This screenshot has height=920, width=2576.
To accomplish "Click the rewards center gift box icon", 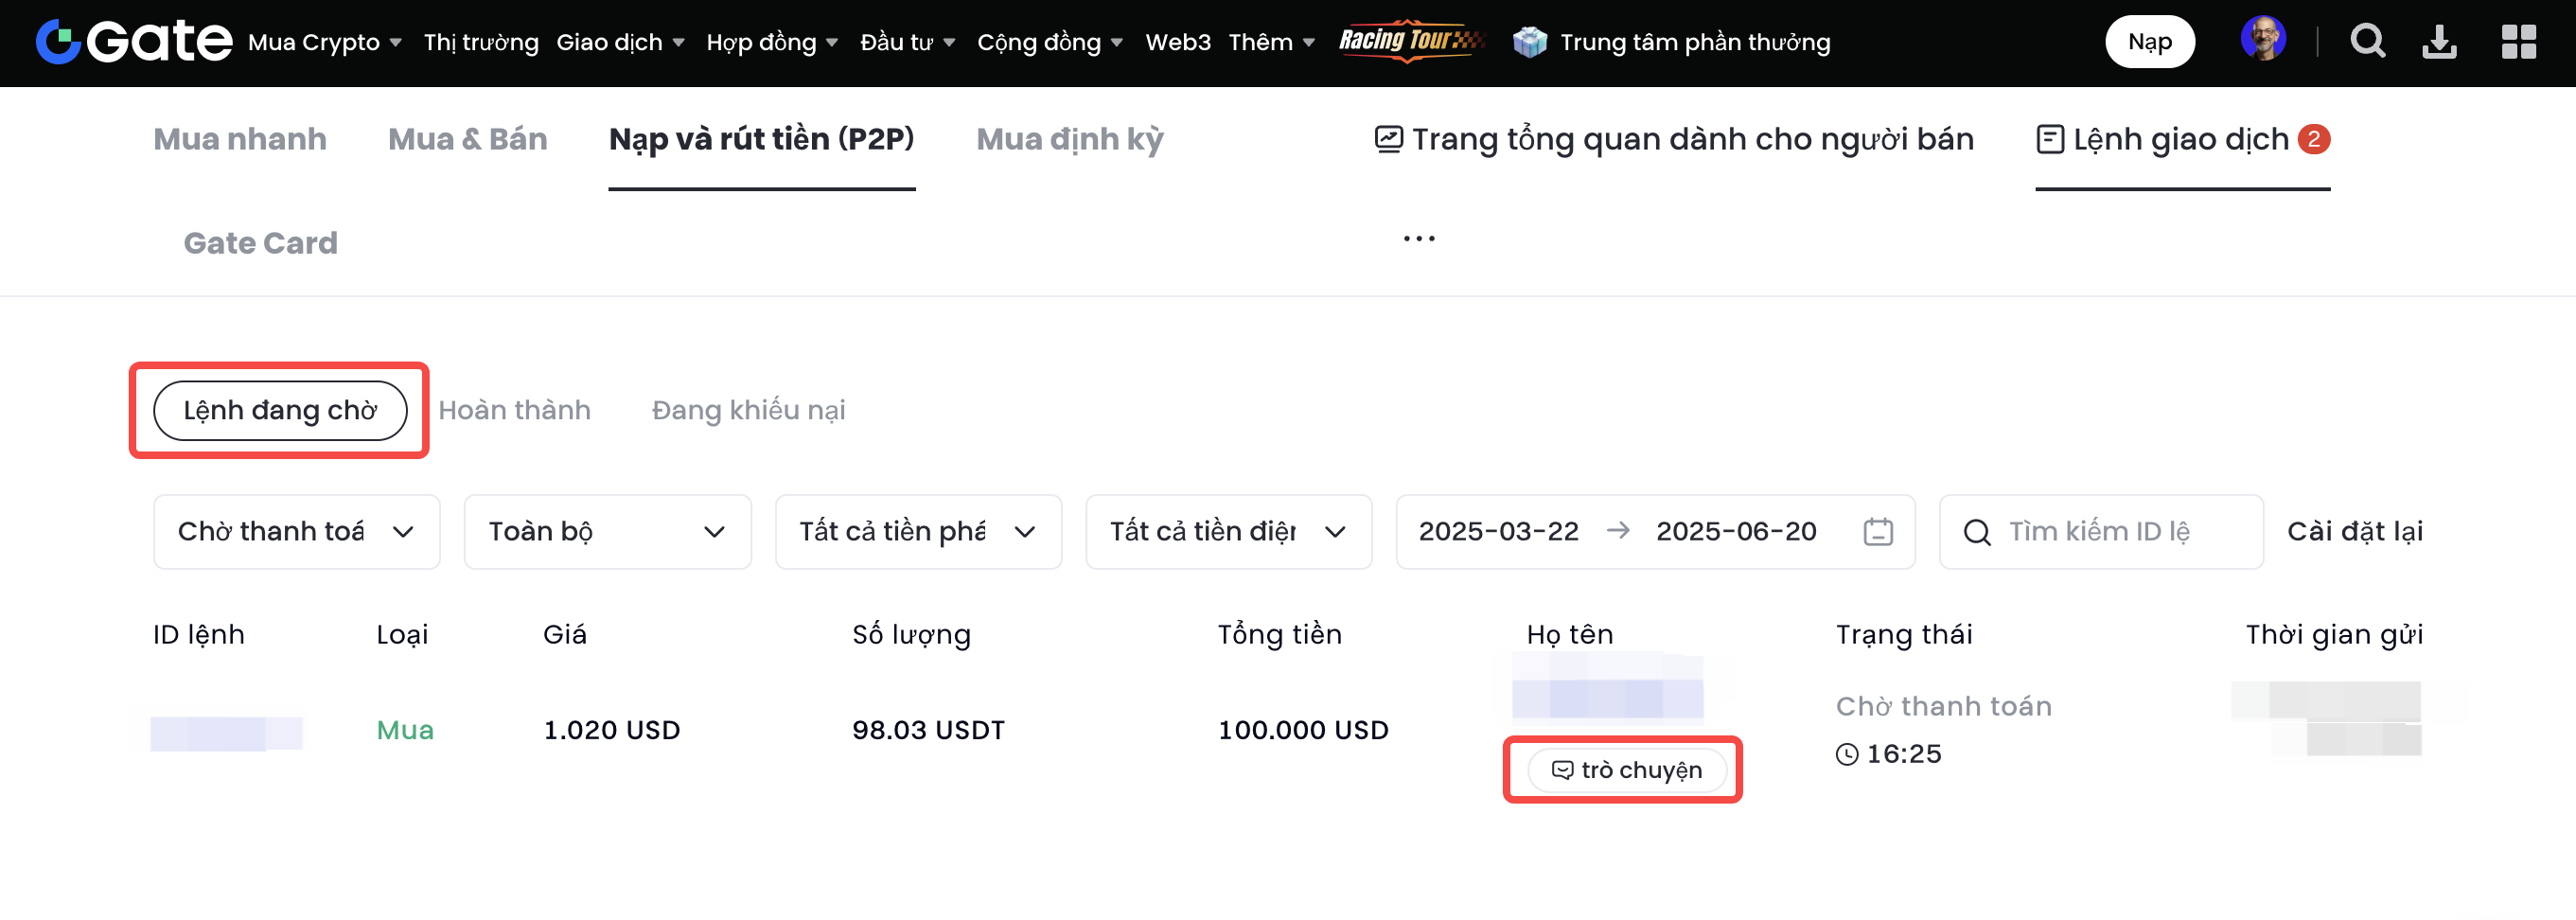I will (x=1529, y=42).
